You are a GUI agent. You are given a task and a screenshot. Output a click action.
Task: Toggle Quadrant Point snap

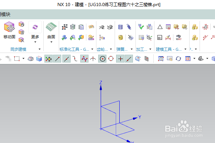pyautogui.click(x=111, y=59)
